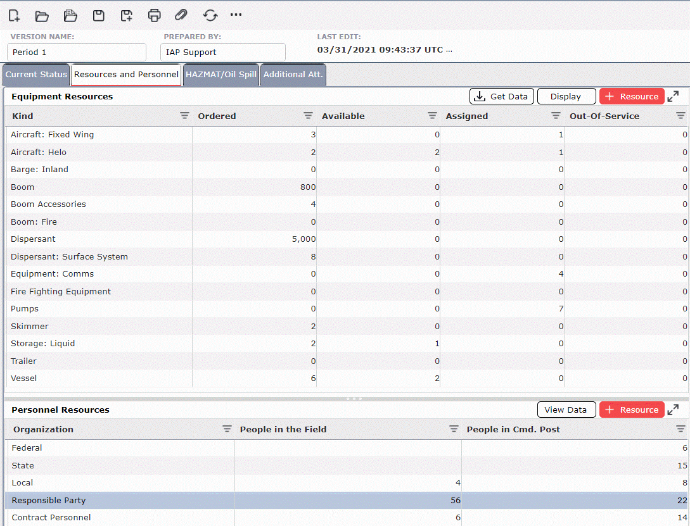The width and height of the screenshot is (690, 526).
Task: Click the Get Data button
Action: point(501,96)
